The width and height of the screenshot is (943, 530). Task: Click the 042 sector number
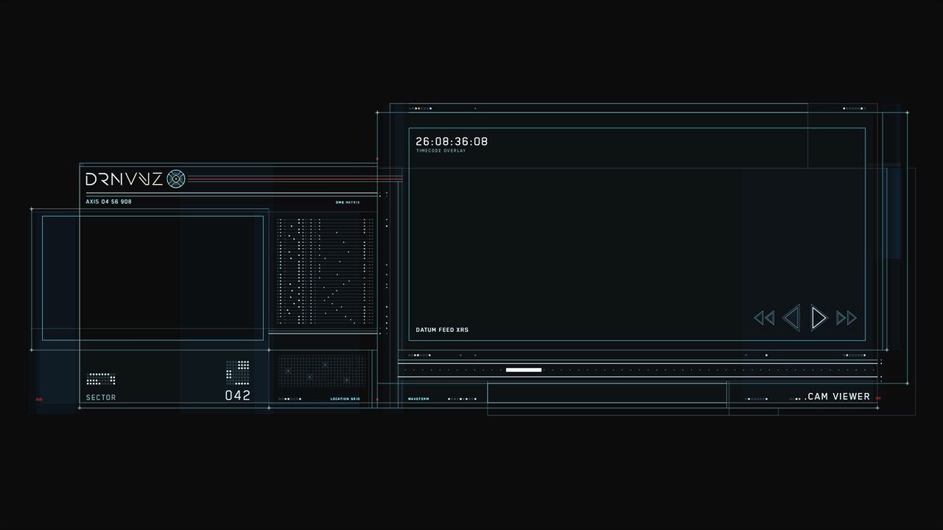[x=237, y=395]
